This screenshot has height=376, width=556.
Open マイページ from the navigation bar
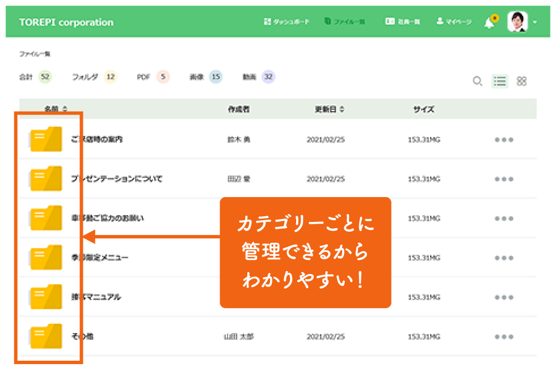point(454,22)
